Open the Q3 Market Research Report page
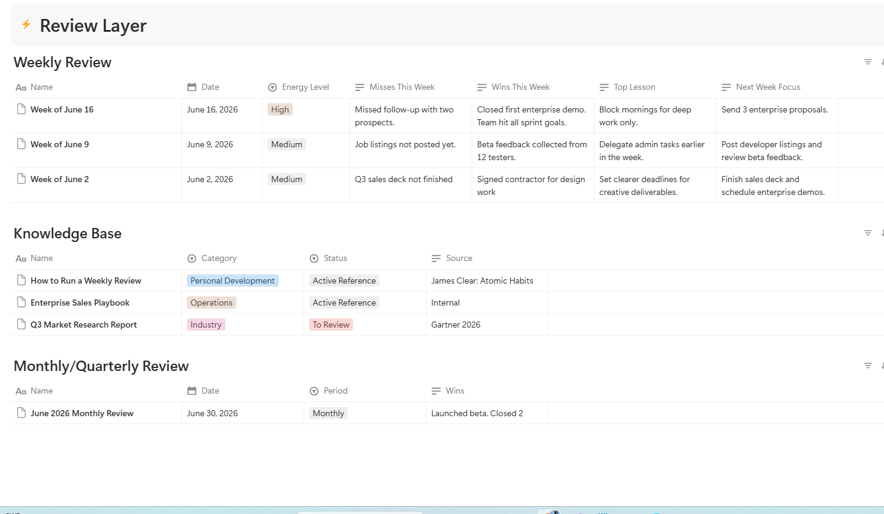884x514 pixels. (x=84, y=325)
